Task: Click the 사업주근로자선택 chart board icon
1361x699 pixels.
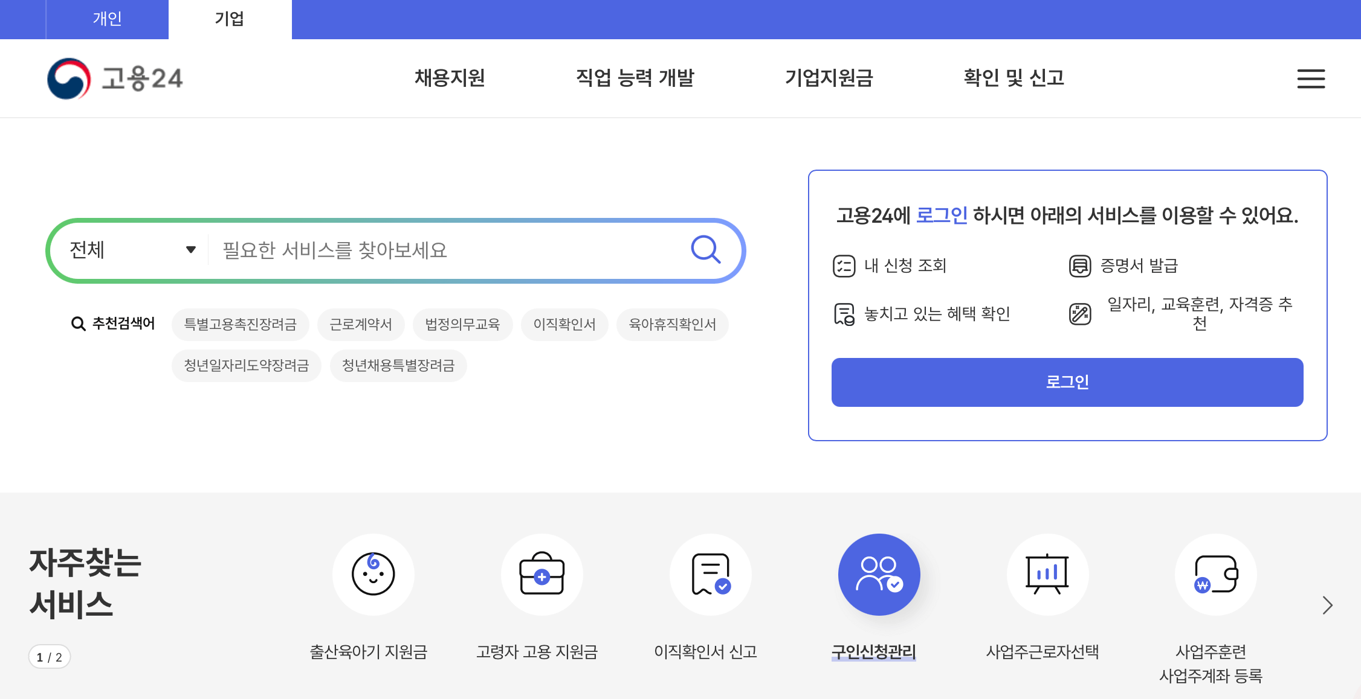Action: [1047, 574]
